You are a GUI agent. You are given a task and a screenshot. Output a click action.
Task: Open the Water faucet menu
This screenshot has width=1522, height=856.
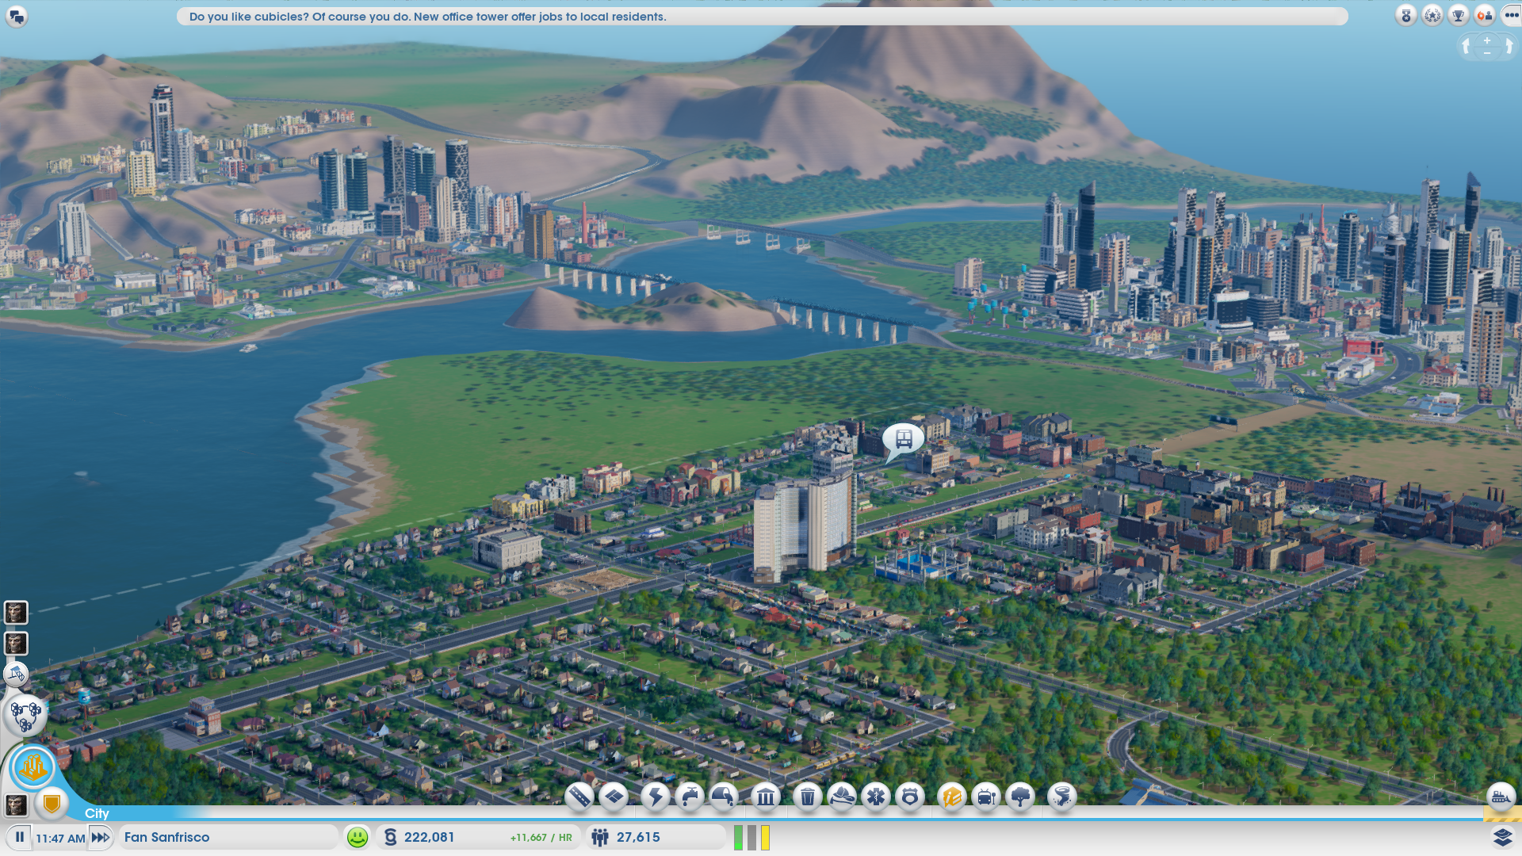coord(690,796)
